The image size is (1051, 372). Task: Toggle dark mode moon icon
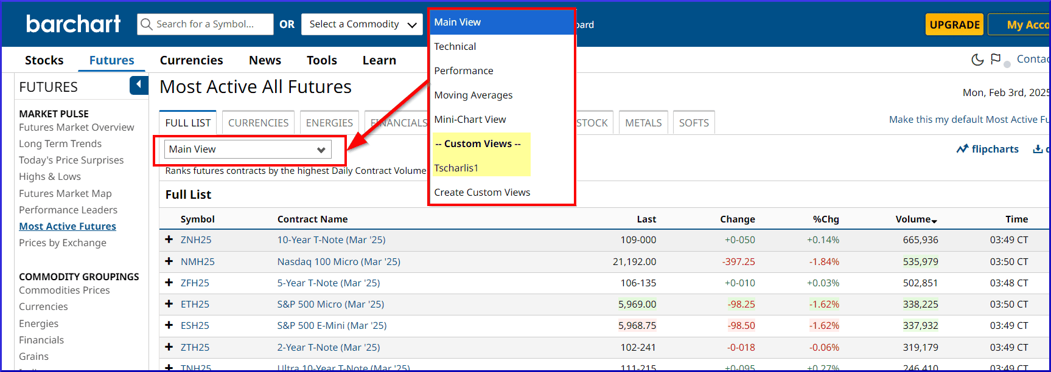click(x=977, y=60)
